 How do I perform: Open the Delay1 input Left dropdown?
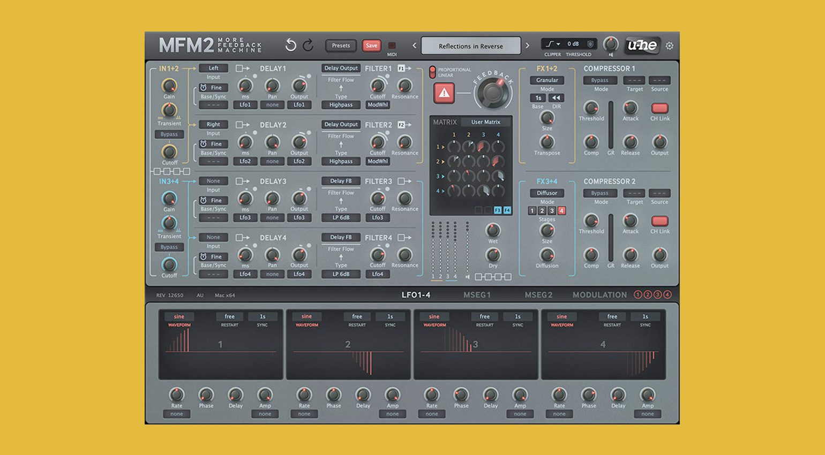pyautogui.click(x=213, y=68)
